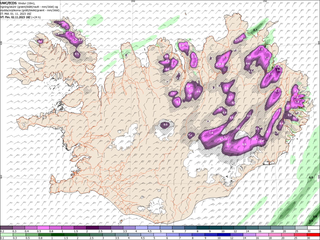Click purple-row dark plum swatch starting at 2
This screenshot has height=240, width=320.
click(x=92, y=228)
